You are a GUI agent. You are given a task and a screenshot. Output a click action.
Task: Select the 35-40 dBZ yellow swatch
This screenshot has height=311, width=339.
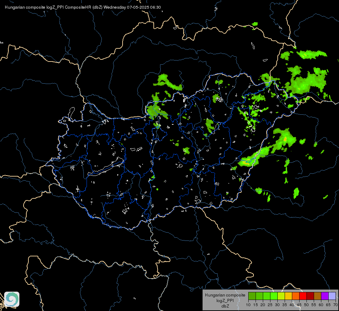pos(288,296)
